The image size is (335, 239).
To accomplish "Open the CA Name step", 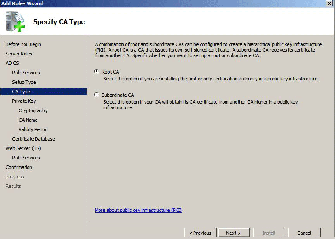I will pos(28,120).
